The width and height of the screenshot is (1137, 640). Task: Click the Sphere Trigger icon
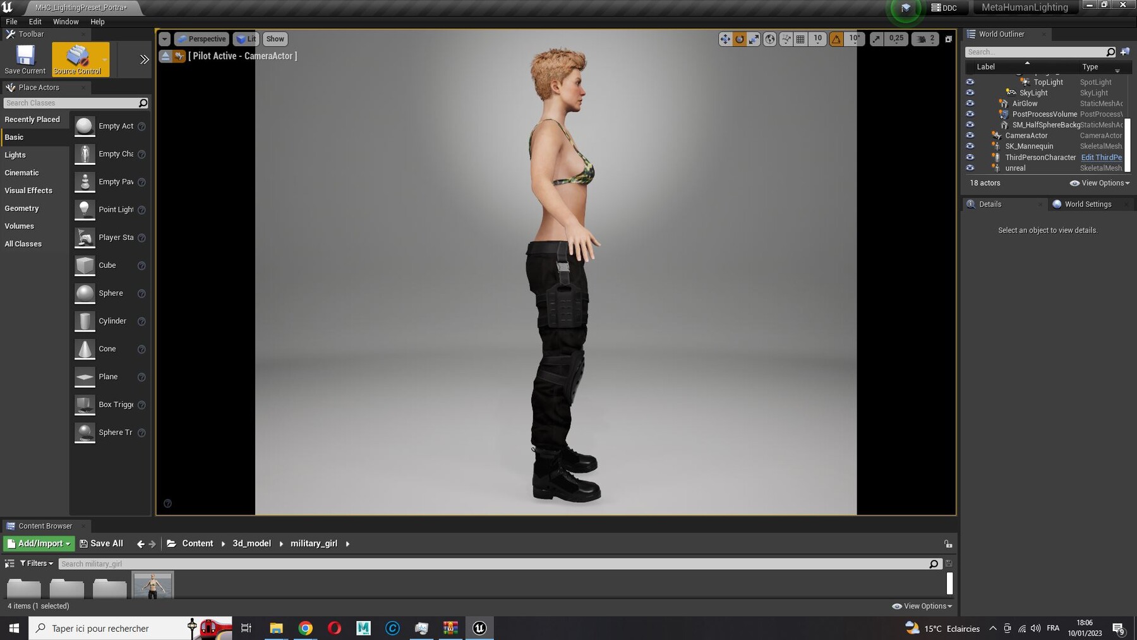(85, 433)
